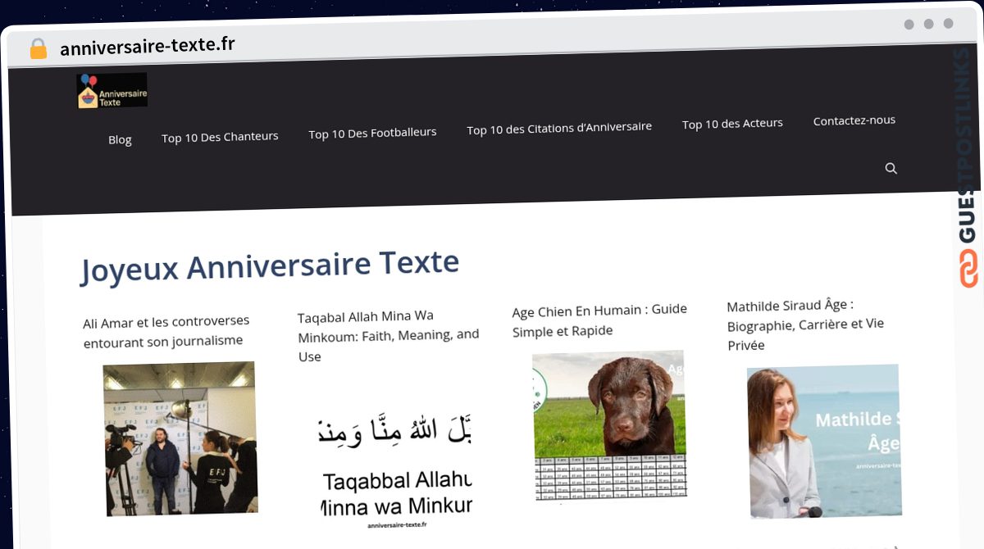The image size is (984, 549).
Task: Open Top 10 des Acteurs menu
Action: (732, 124)
